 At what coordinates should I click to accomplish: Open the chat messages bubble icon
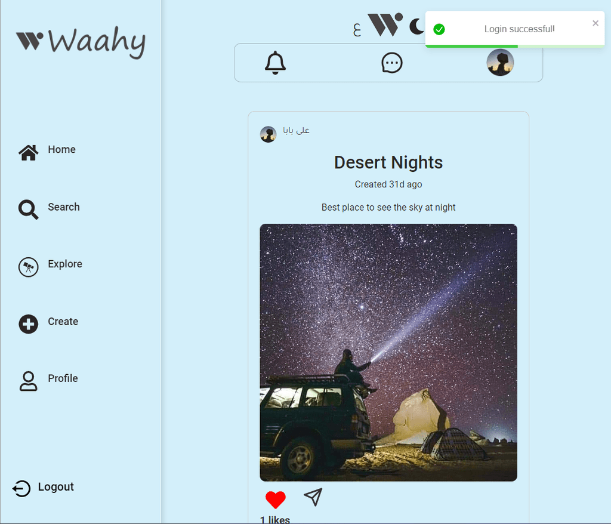(x=391, y=63)
